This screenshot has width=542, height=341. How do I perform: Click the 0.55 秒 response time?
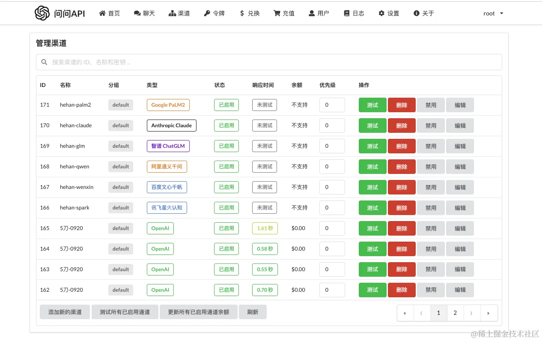[265, 269]
